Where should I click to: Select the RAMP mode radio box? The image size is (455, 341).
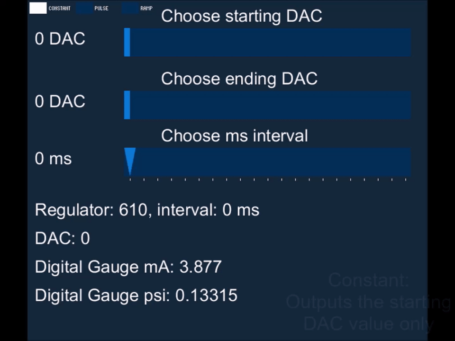click(x=130, y=8)
